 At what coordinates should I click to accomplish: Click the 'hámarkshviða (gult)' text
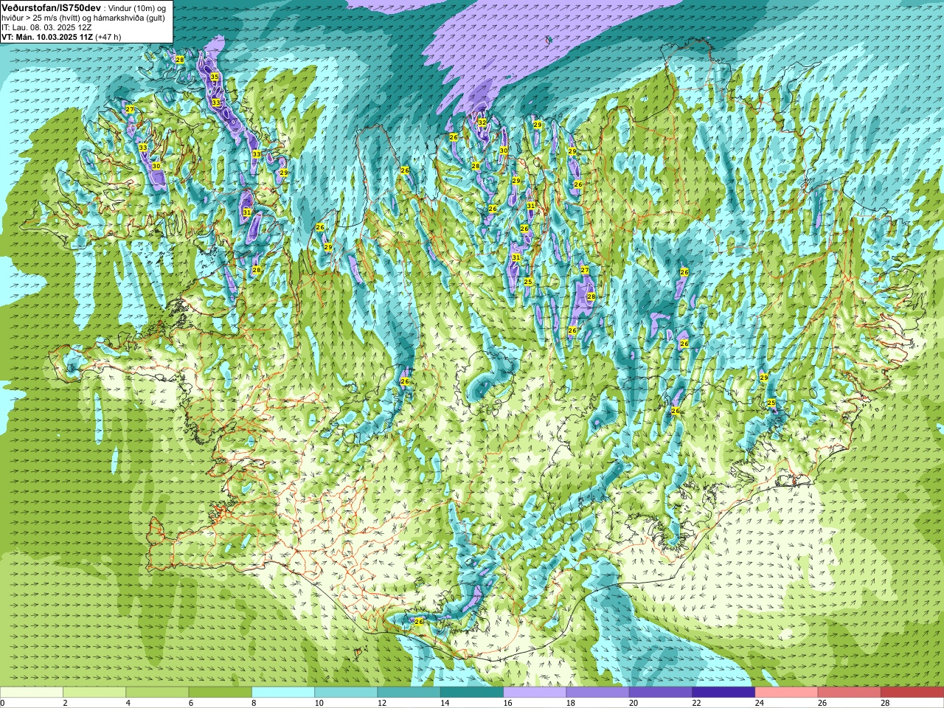click(131, 18)
